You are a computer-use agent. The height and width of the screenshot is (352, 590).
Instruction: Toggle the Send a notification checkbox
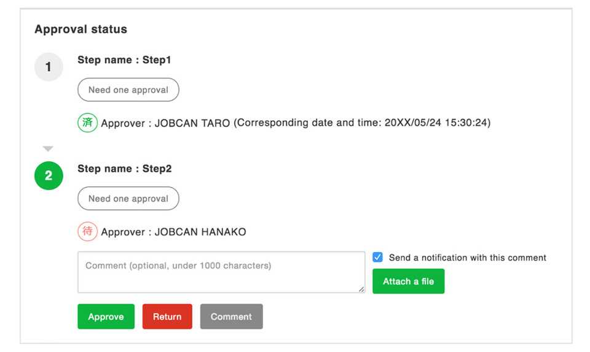(378, 258)
